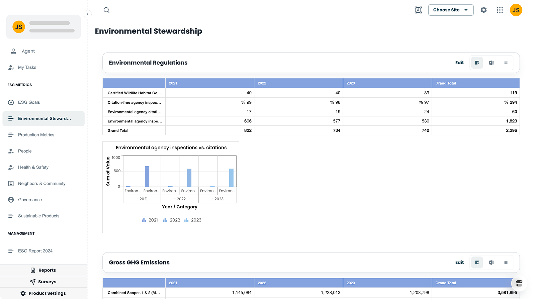535x299 pixels.
Task: Click the Governance person circle icon
Action: tap(11, 200)
